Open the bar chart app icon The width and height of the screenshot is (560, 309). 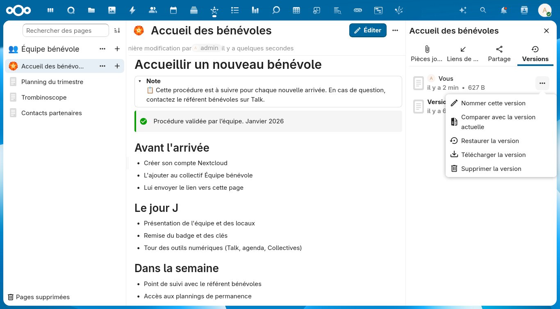tap(255, 10)
